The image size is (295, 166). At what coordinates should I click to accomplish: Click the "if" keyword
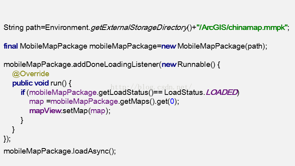(23, 93)
